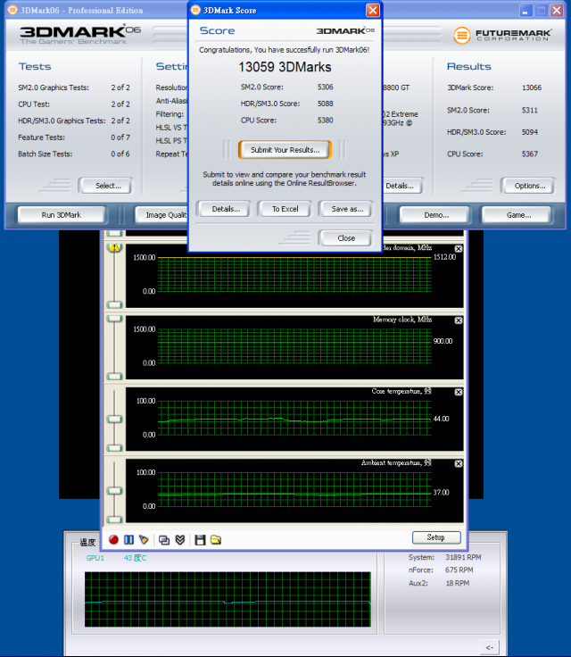This screenshot has height=657, width=571.
Task: Click the SM2.0 Score value 5306
Action: [x=325, y=87]
